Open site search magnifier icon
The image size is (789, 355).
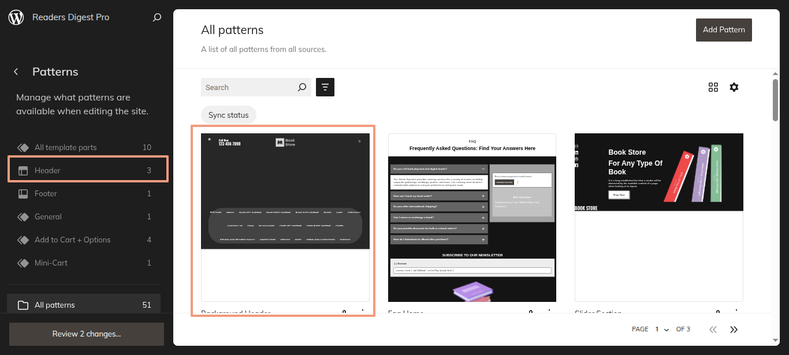coord(157,17)
